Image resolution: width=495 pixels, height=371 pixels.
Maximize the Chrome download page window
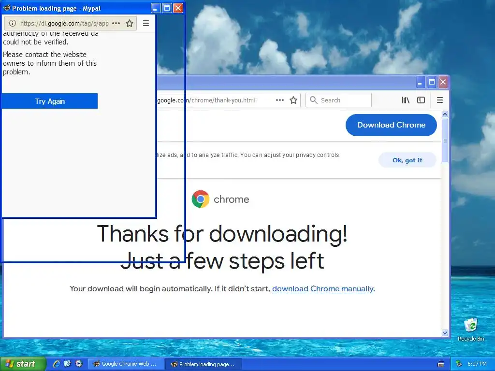coord(432,83)
